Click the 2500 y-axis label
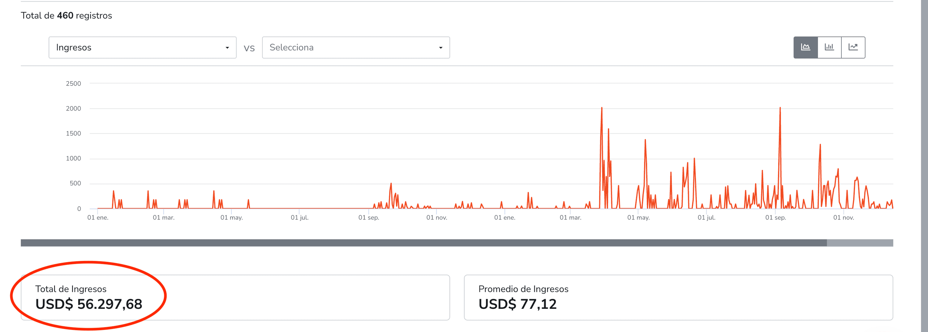Viewport: 928px width, 332px height. click(73, 84)
